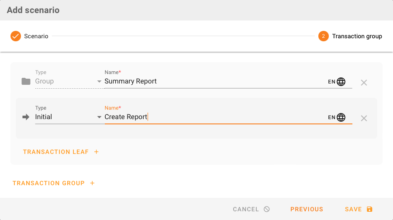Click the Create Report name field

(214, 117)
